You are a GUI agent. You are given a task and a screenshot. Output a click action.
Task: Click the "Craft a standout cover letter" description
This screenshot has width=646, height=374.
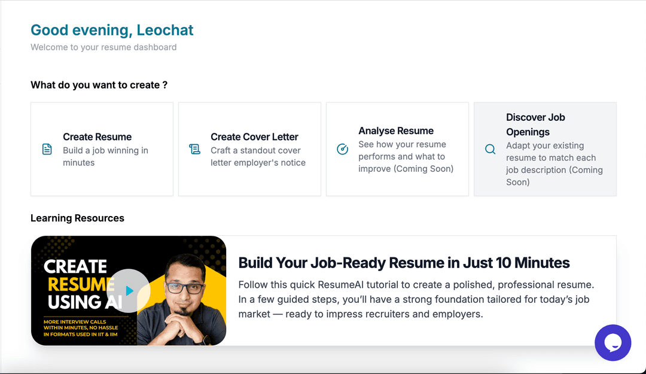[258, 156]
